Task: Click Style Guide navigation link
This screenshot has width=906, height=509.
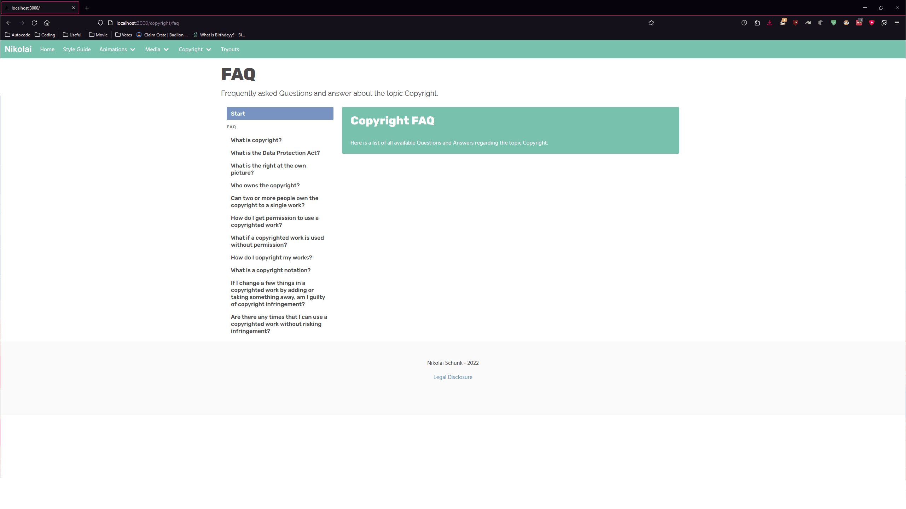Action: pyautogui.click(x=76, y=49)
